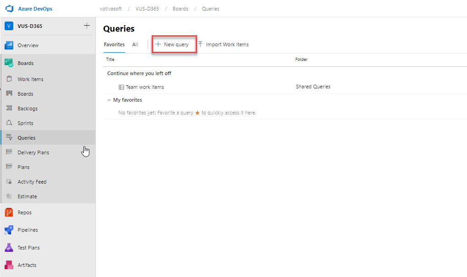Click the votivasoft breadcrumb
The width and height of the screenshot is (467, 277).
pyautogui.click(x=111, y=9)
